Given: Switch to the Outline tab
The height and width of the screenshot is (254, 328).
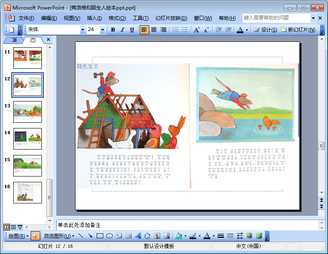Looking at the screenshot, I should point(14,40).
